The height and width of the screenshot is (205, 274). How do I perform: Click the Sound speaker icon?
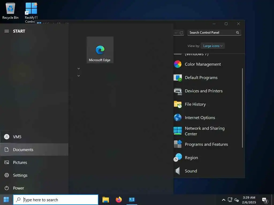coord(178,171)
